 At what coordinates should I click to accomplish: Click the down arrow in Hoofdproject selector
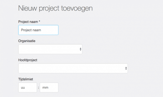click(126, 69)
